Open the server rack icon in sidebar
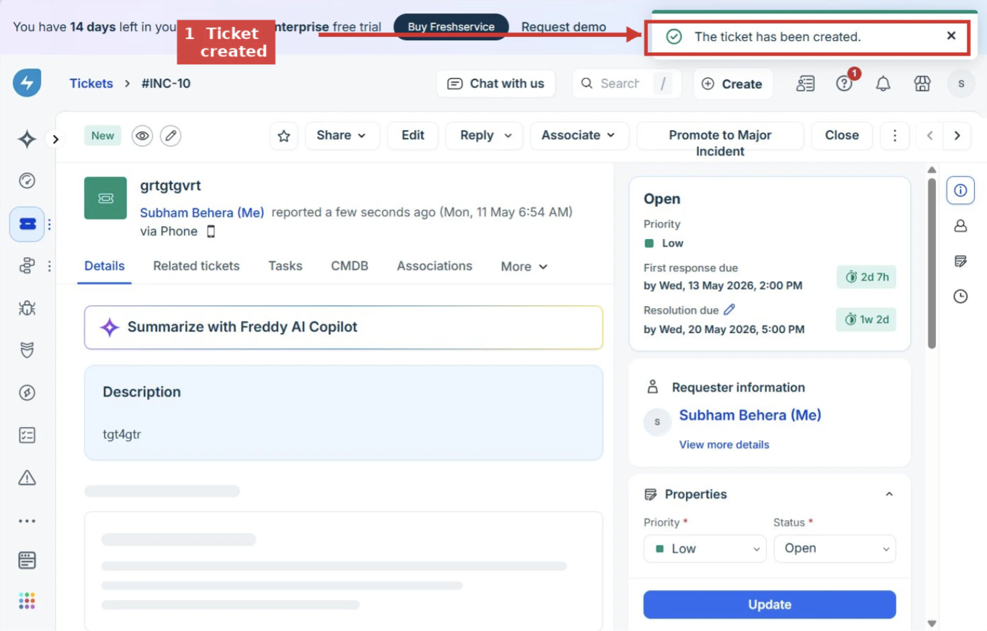987x631 pixels. (27, 561)
